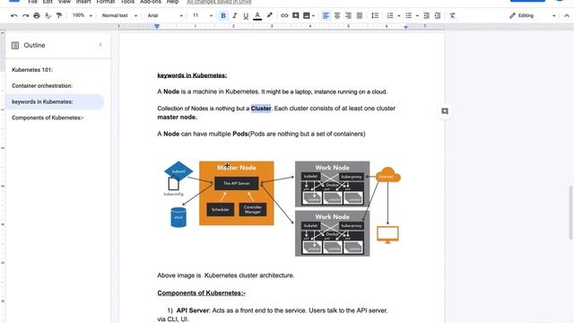Click All changes saved in Drive link
The width and height of the screenshot is (574, 323).
click(219, 2)
